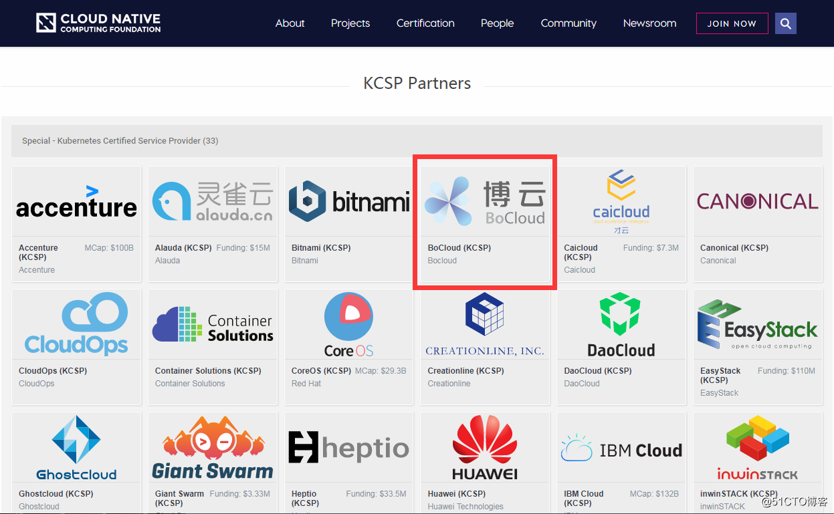The image size is (834, 514).
Task: Click the Cloud Native Computing Foundation logo
Action: click(x=98, y=23)
